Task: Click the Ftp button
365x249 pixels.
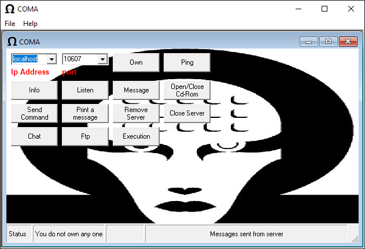Action: click(85, 136)
